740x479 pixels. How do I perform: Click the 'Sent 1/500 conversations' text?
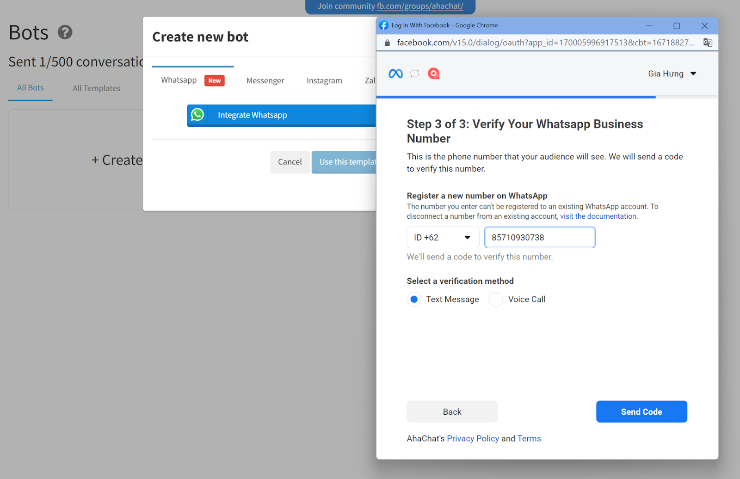[76, 62]
